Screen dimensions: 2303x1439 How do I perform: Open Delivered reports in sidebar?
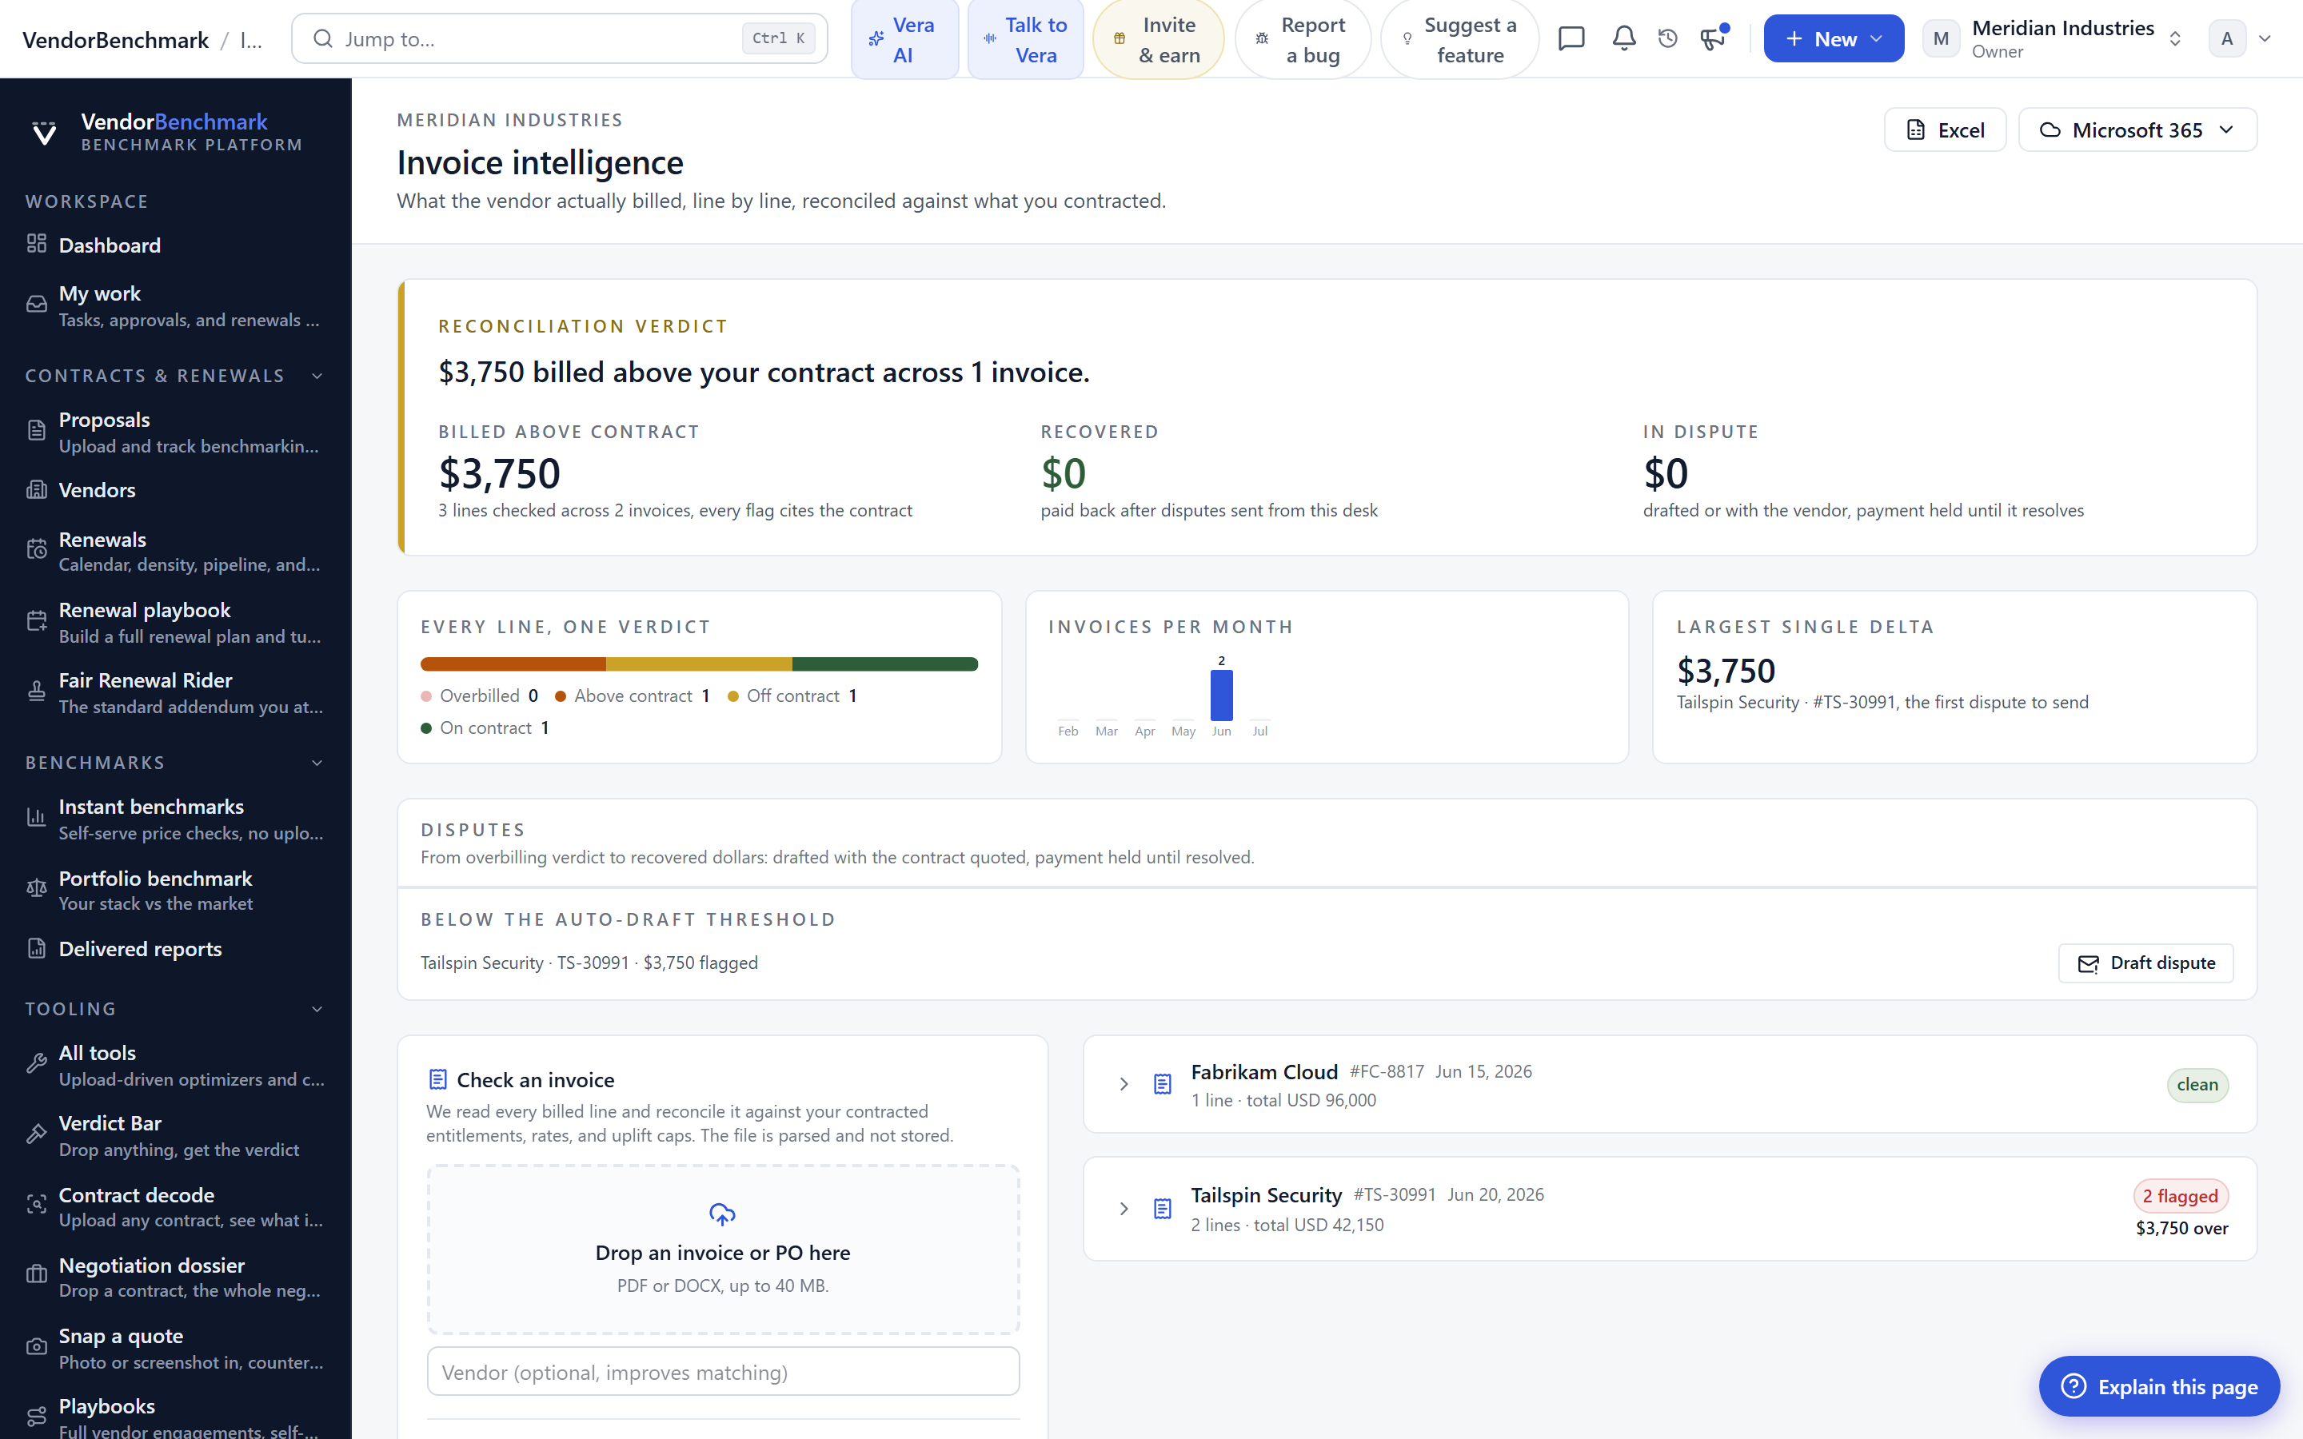pos(176,949)
